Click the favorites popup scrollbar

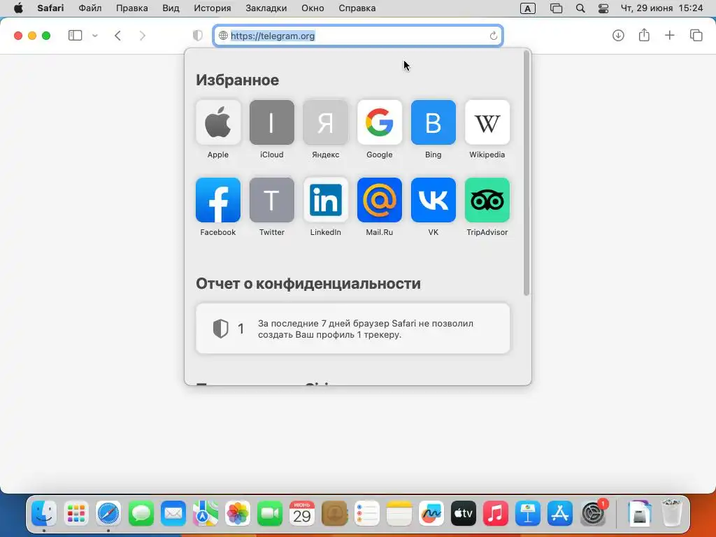(x=527, y=173)
